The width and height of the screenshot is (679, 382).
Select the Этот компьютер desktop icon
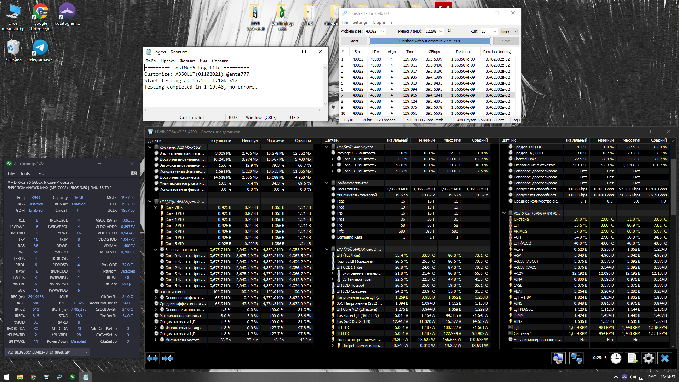click(13, 17)
